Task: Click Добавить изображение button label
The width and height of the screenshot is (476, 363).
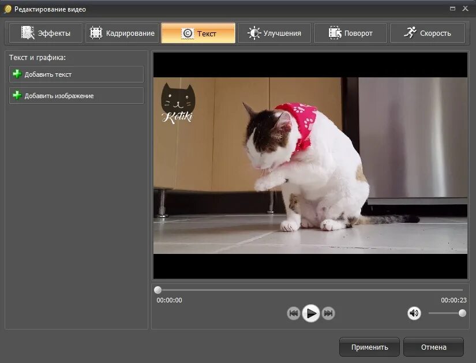Action: point(59,96)
